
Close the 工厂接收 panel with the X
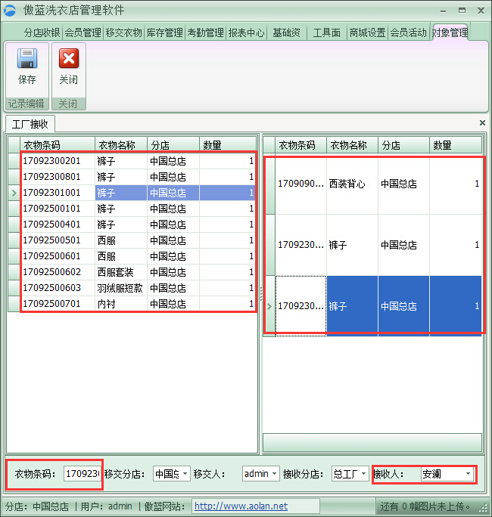[x=482, y=123]
